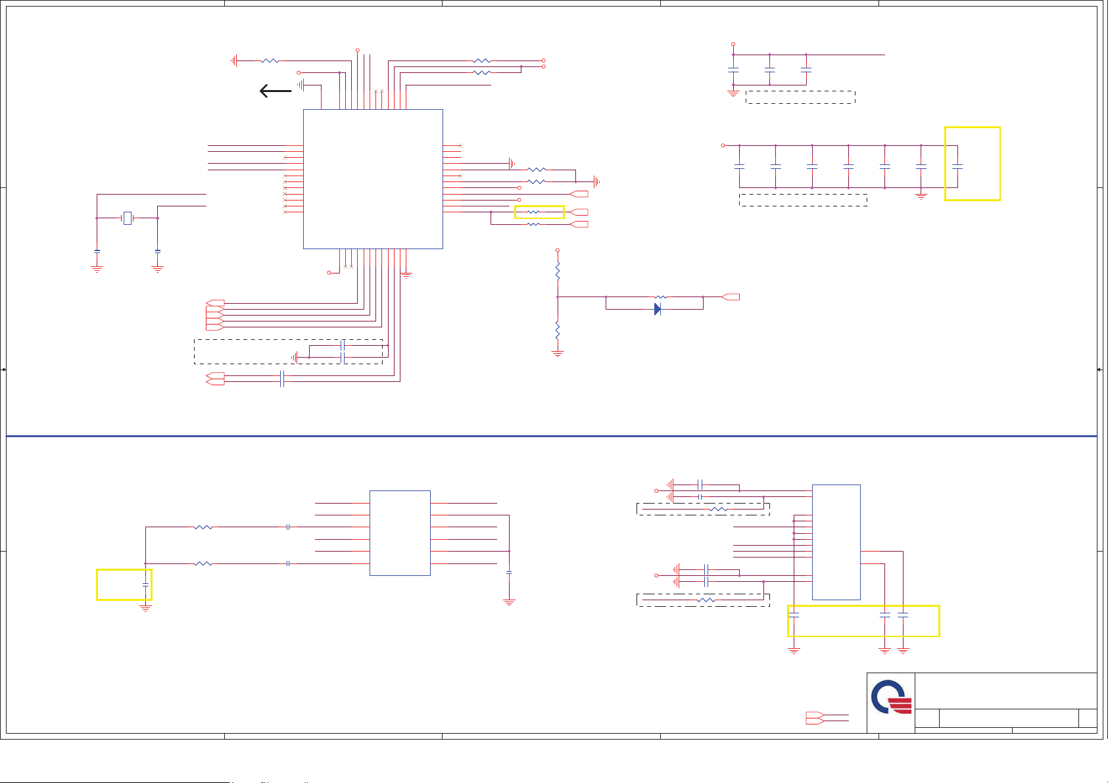Image resolution: width=1108 pixels, height=783 pixels.
Task: Click the crystal's right load capacitor
Action: click(157, 251)
